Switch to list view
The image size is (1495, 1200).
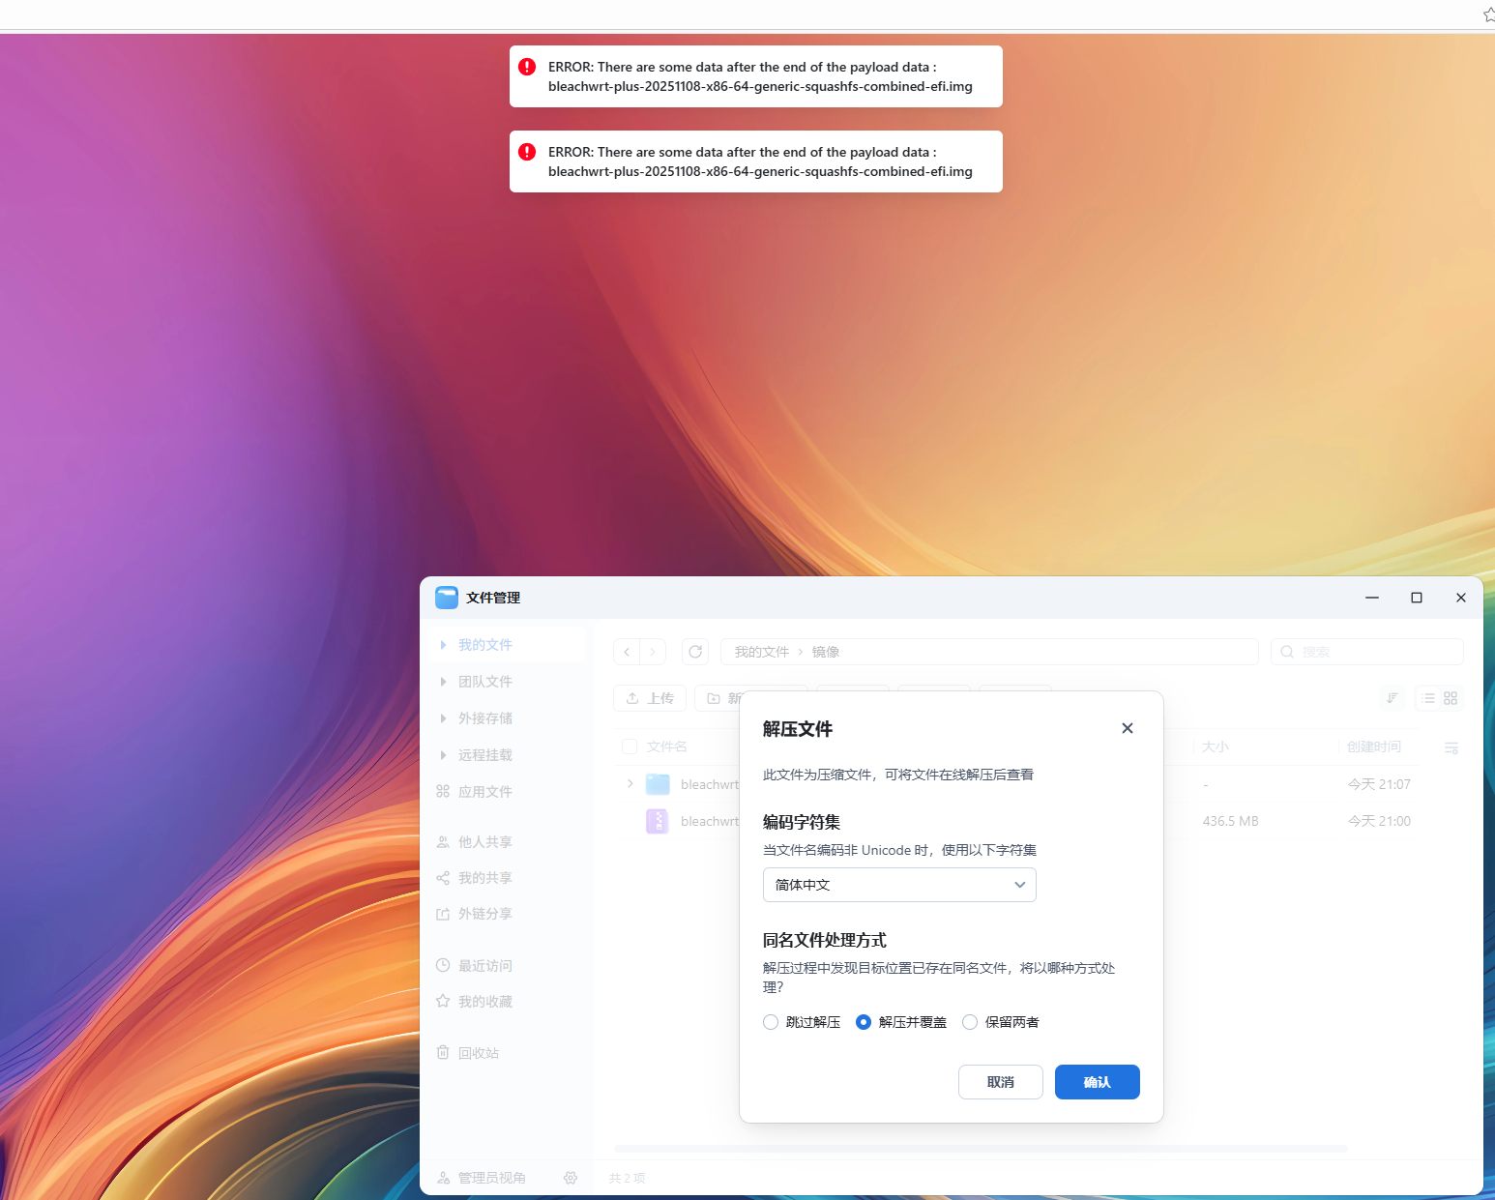(1429, 698)
